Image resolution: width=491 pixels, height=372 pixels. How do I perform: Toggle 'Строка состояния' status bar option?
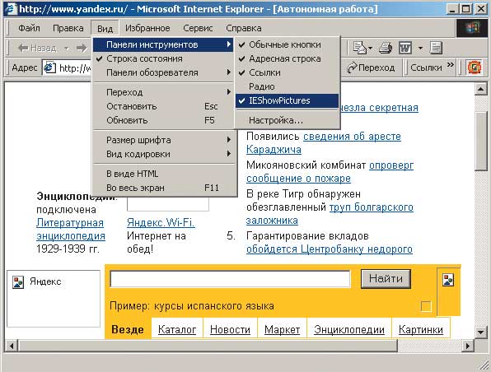(163, 58)
